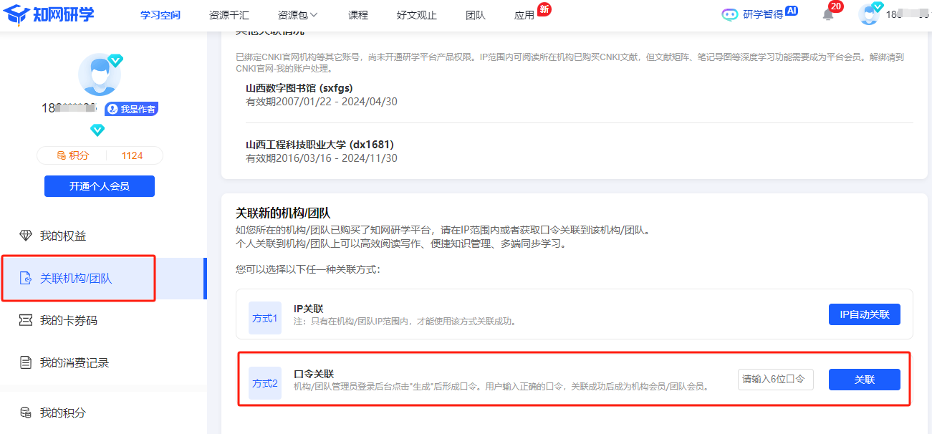This screenshot has width=932, height=434.
Task: Click the 山西数字图书馆 (sxfgs) entry
Action: coord(299,89)
